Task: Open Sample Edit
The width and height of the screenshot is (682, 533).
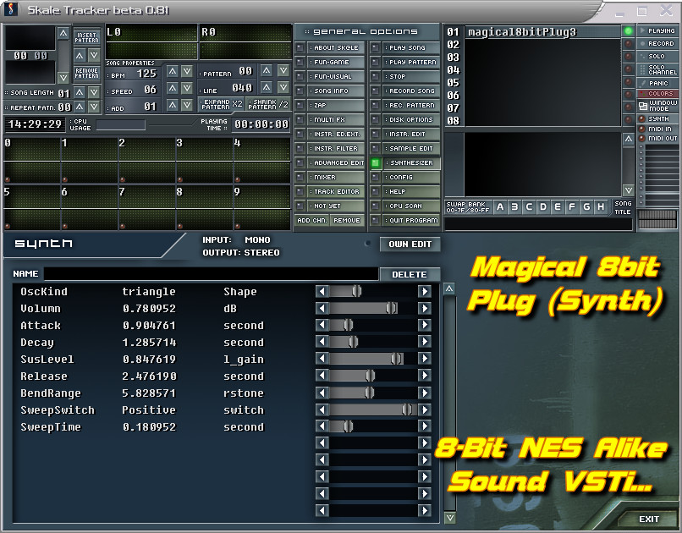Action: (x=411, y=148)
